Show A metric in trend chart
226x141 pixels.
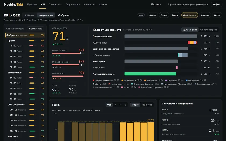[115, 105]
